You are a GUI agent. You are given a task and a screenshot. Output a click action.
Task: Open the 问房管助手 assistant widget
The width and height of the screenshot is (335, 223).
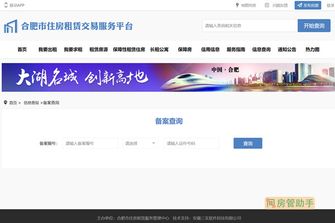(290, 203)
